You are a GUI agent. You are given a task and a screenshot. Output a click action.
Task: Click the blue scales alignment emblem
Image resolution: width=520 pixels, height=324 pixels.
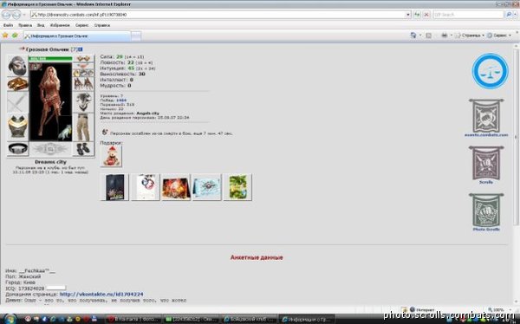[490, 71]
